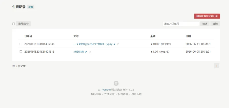Open the 资源下载 footer link
Viewport: 229px width, 108px height.
[136, 94]
